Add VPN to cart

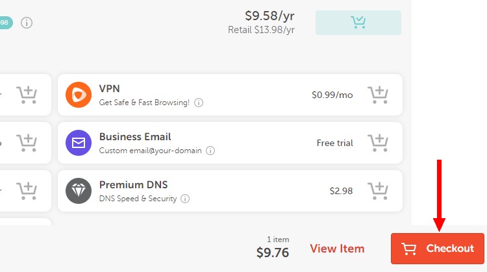point(378,95)
